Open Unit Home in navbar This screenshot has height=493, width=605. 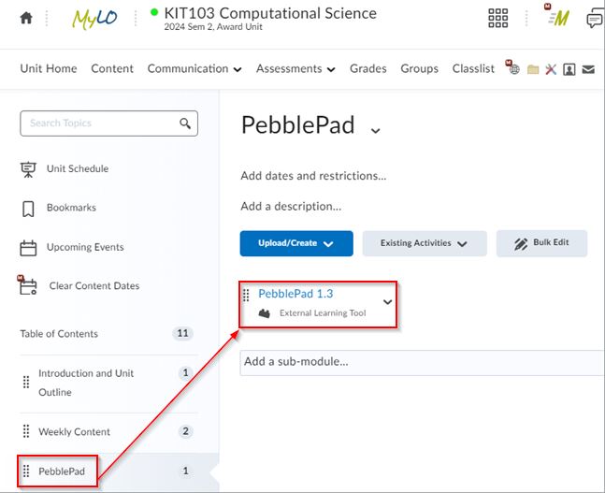point(49,68)
